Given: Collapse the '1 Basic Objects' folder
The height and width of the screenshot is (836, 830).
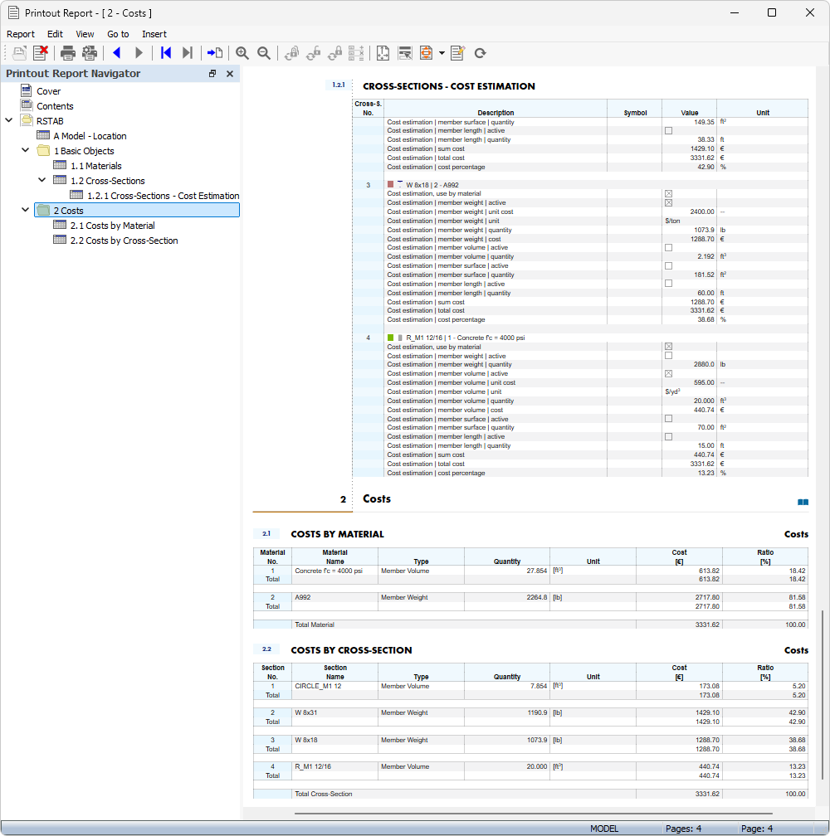Looking at the screenshot, I should (25, 150).
